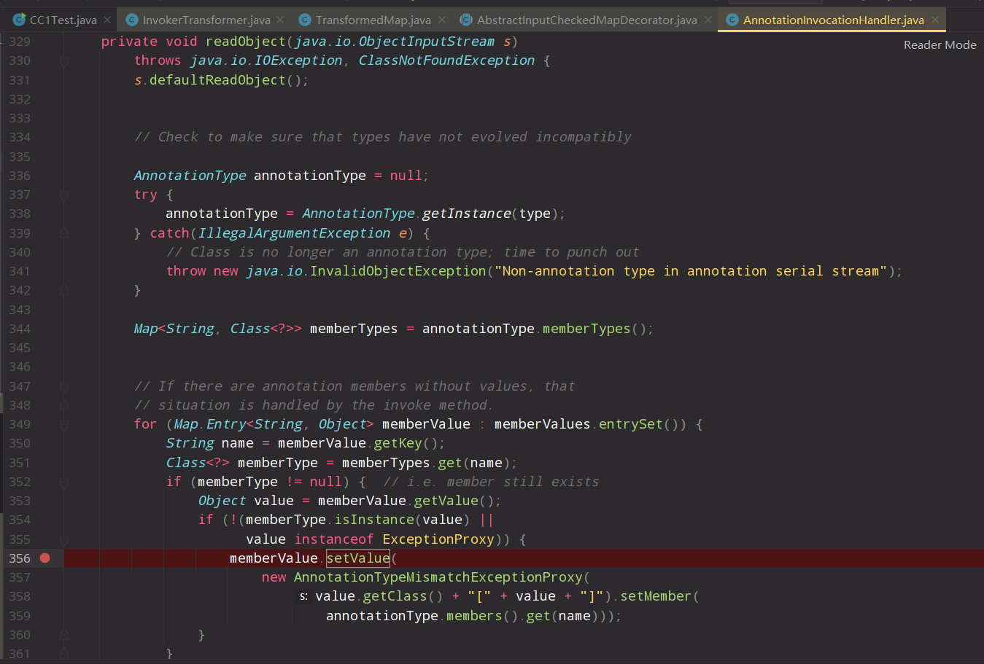The height and width of the screenshot is (664, 984).
Task: Click the readObject method name
Action: [x=246, y=42]
